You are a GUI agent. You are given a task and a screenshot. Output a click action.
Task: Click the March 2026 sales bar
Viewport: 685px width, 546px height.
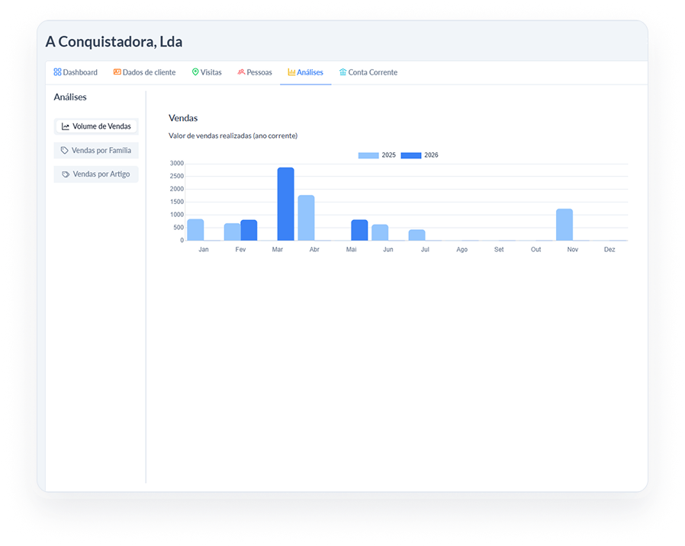tap(286, 204)
